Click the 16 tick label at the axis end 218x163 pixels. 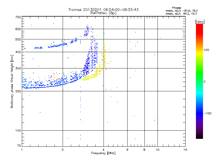pos(185,150)
